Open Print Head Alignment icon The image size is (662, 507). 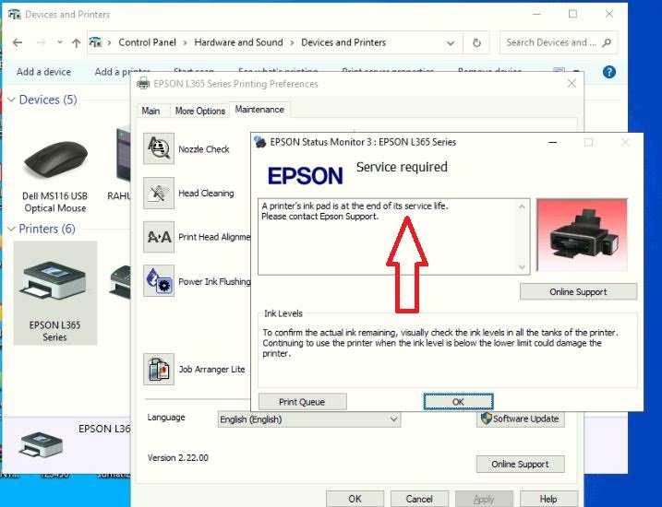tap(159, 237)
